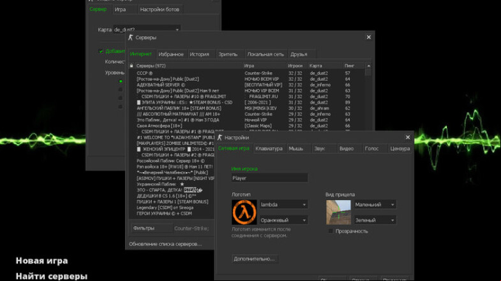Open the Карта de_dust2 dropdown
501x281 pixels.
pos(147,29)
